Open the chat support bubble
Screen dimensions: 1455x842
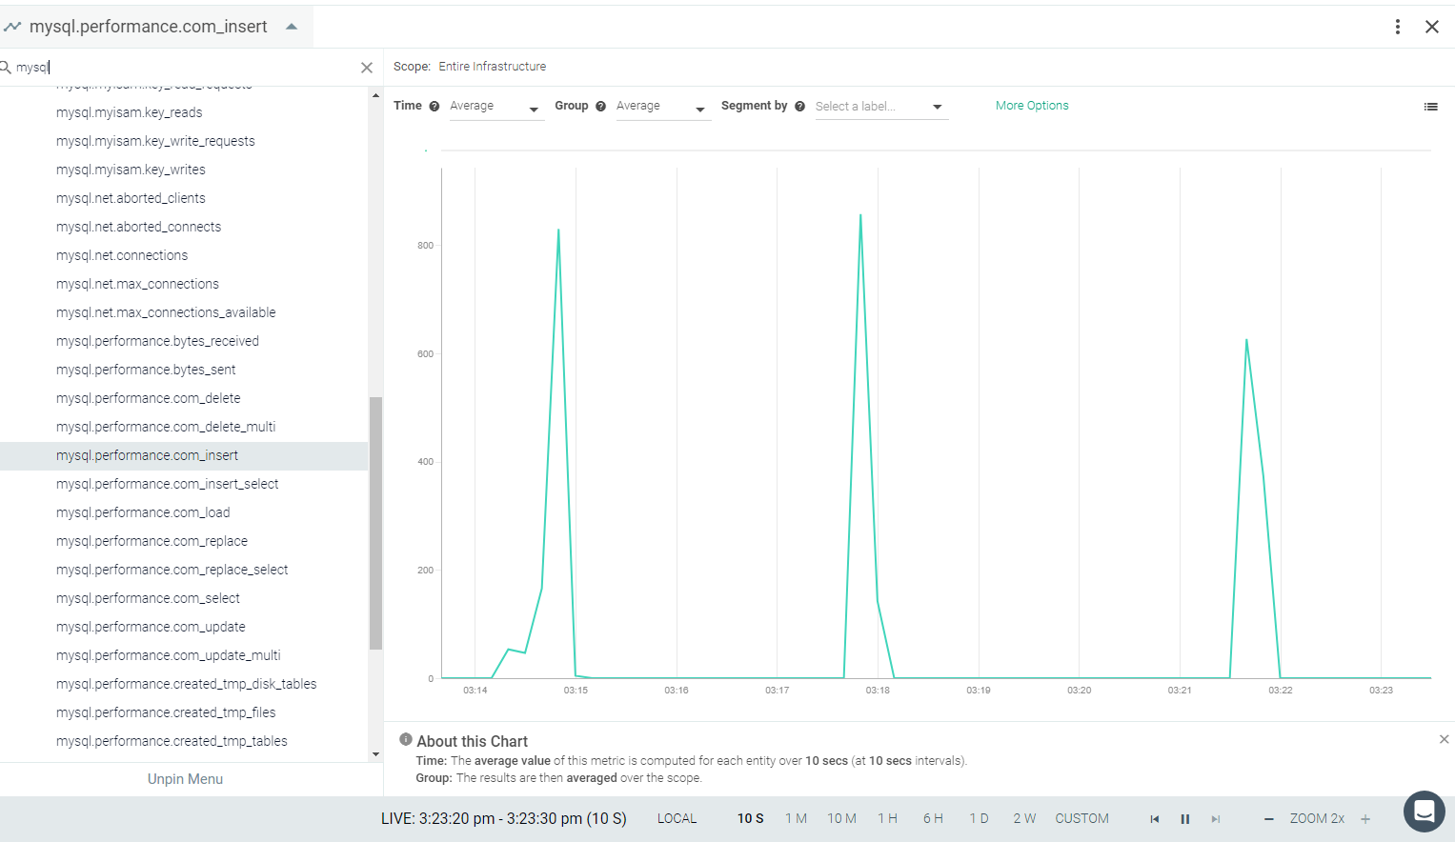pyautogui.click(x=1425, y=812)
